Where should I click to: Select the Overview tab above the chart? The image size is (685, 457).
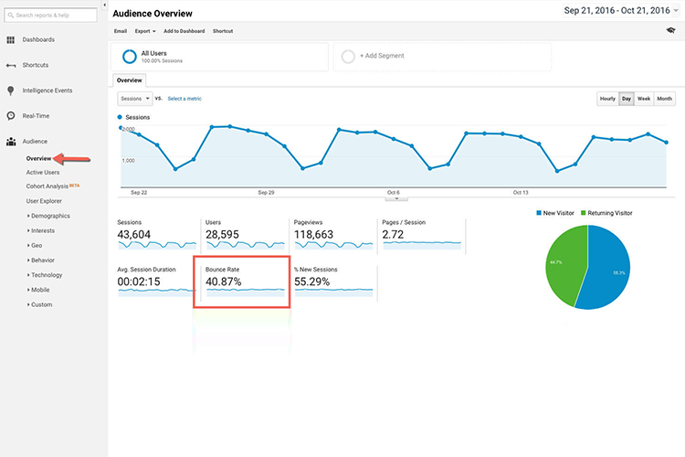point(130,80)
